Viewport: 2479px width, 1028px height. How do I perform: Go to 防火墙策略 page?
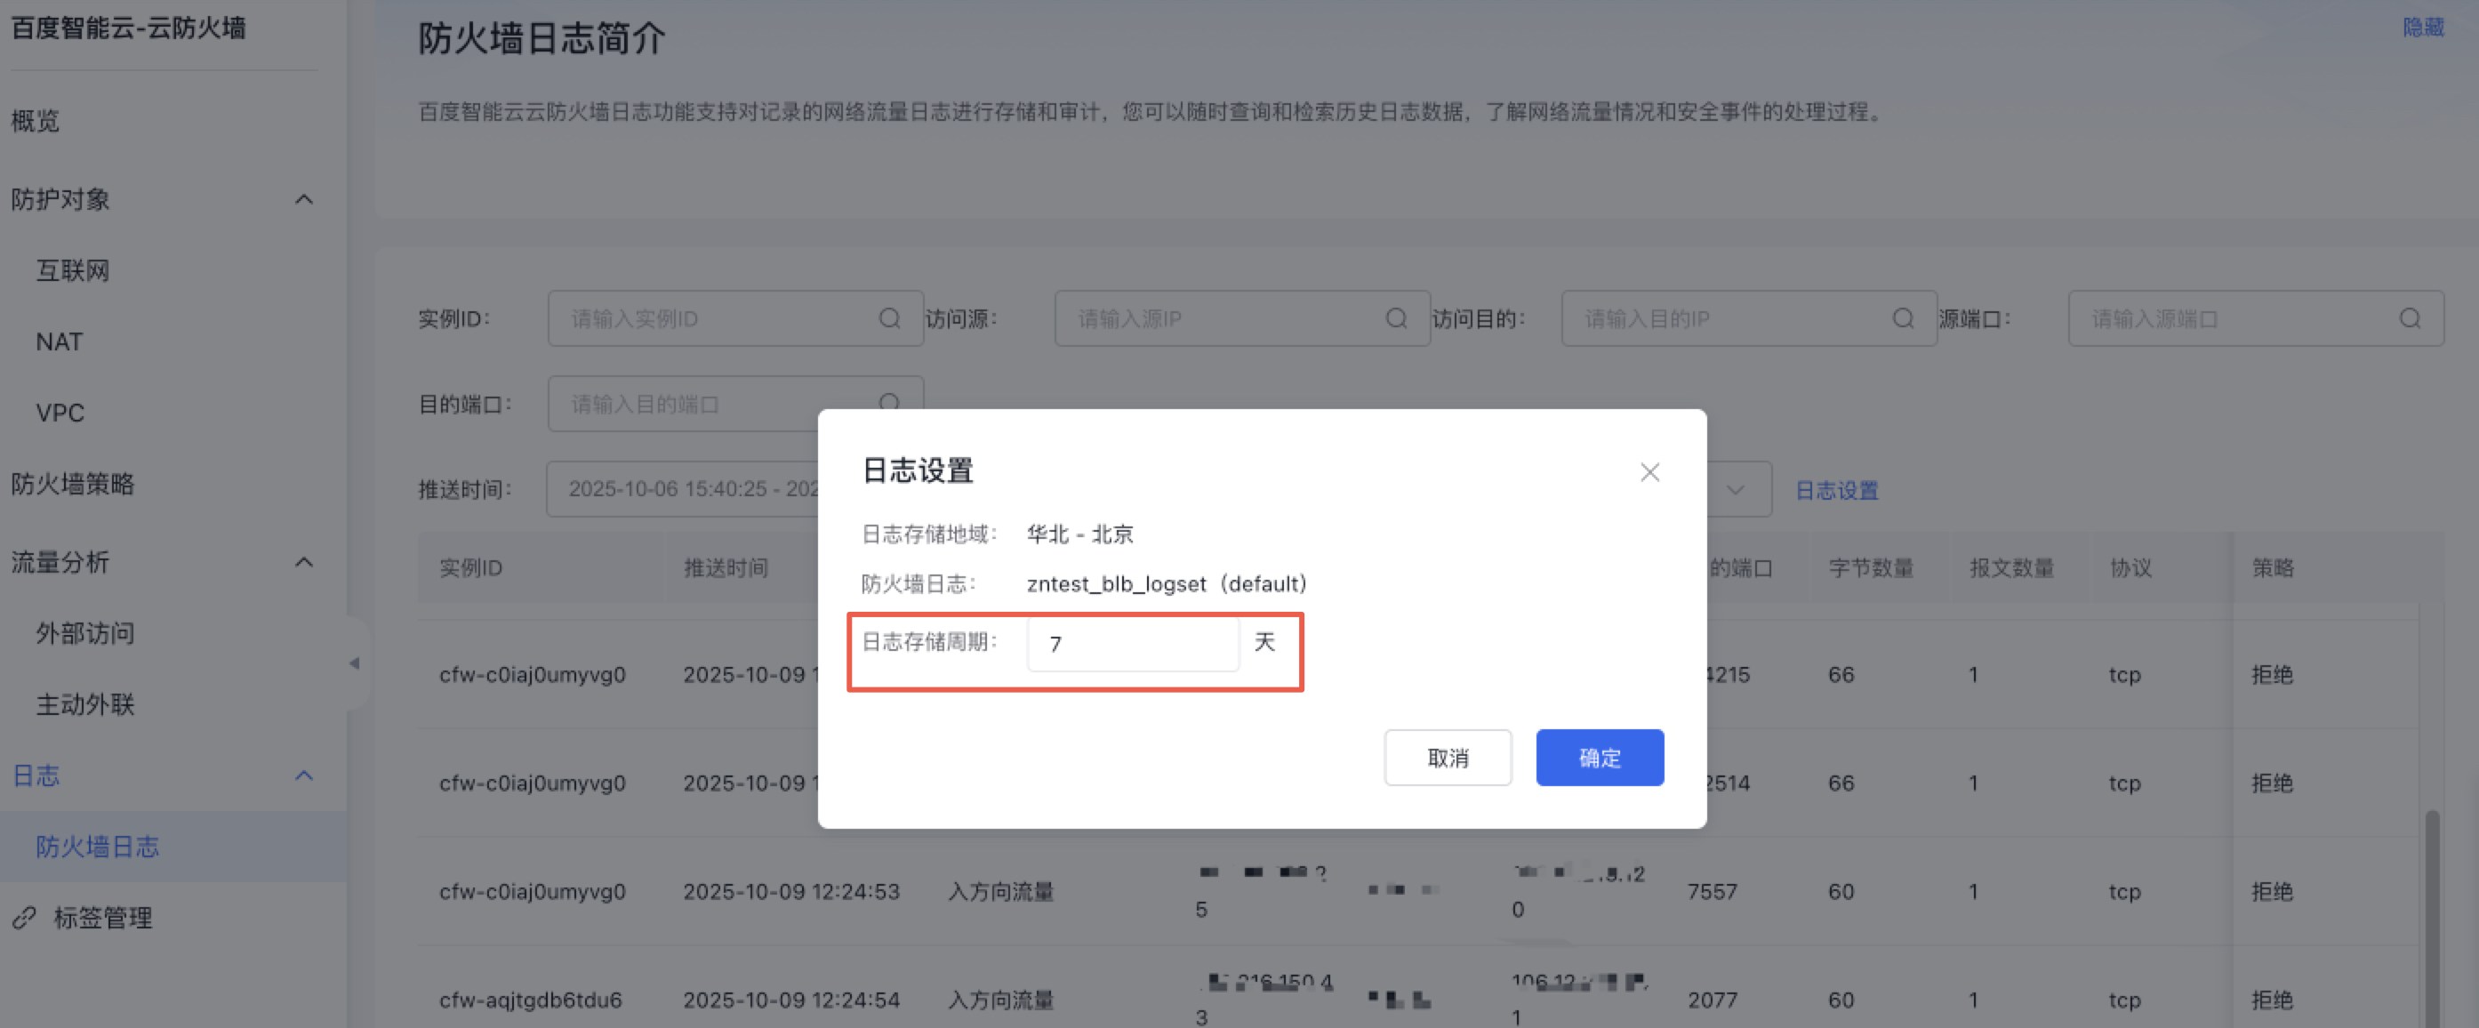(x=73, y=484)
